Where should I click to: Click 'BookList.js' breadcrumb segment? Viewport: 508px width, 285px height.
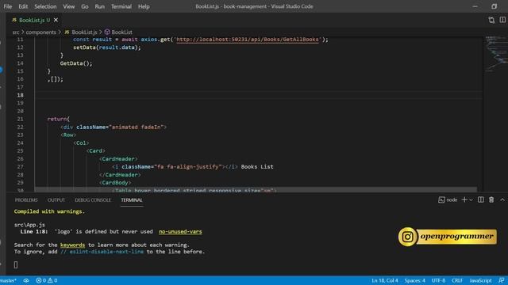click(84, 32)
